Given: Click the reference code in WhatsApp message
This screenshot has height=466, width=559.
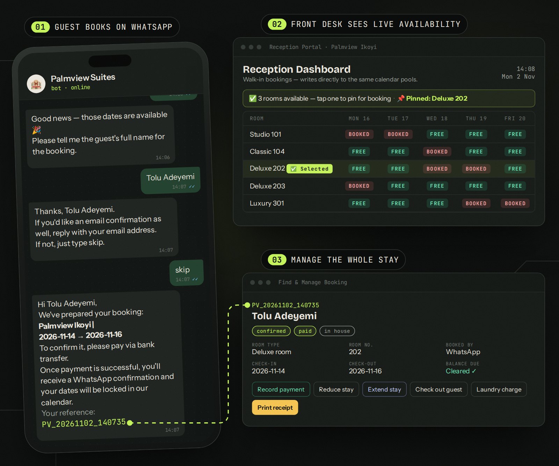Looking at the screenshot, I should tap(84, 423).
